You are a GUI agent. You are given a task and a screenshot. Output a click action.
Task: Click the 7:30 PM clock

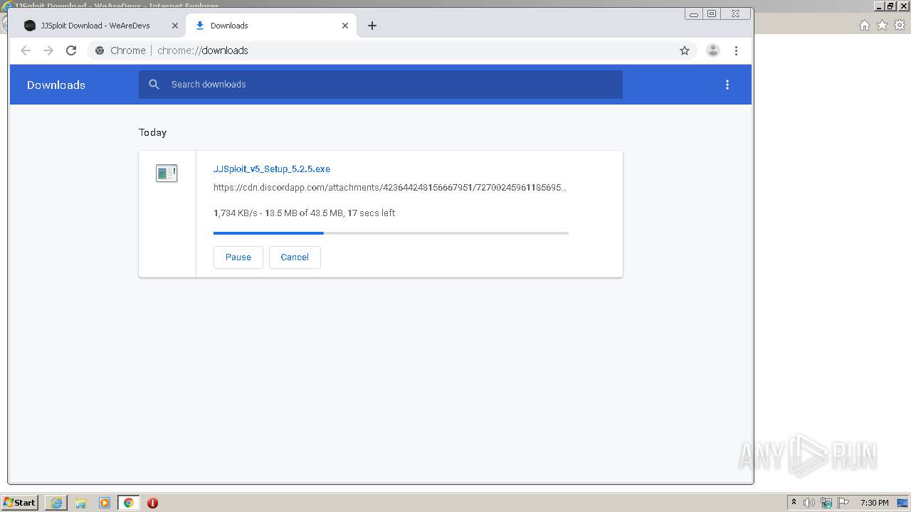coord(875,503)
